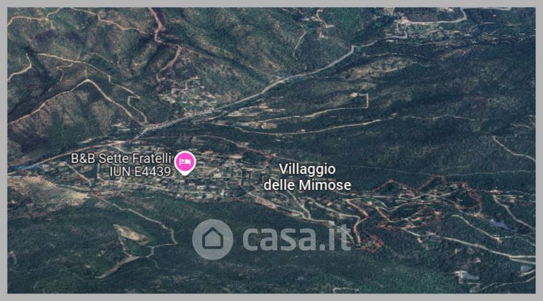Screen dimensions: 543x301
Task: Click the casa.it watermark text
Action: (x=297, y=238)
